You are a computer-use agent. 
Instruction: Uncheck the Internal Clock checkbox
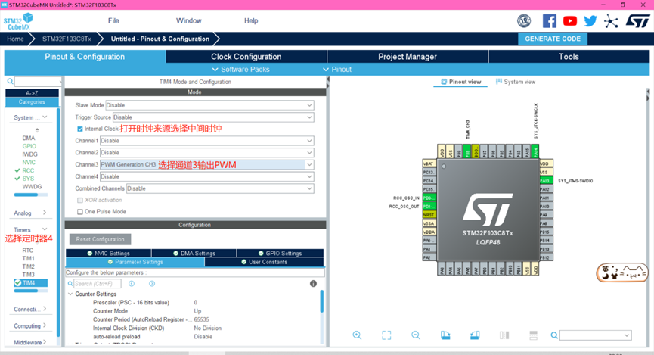coord(80,129)
